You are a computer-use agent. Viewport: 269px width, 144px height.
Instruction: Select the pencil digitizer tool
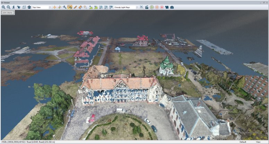(x=75, y=7)
